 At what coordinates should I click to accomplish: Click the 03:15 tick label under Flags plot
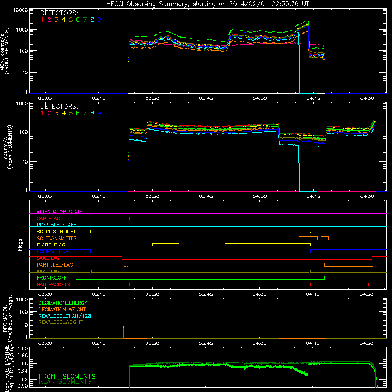(x=98, y=294)
